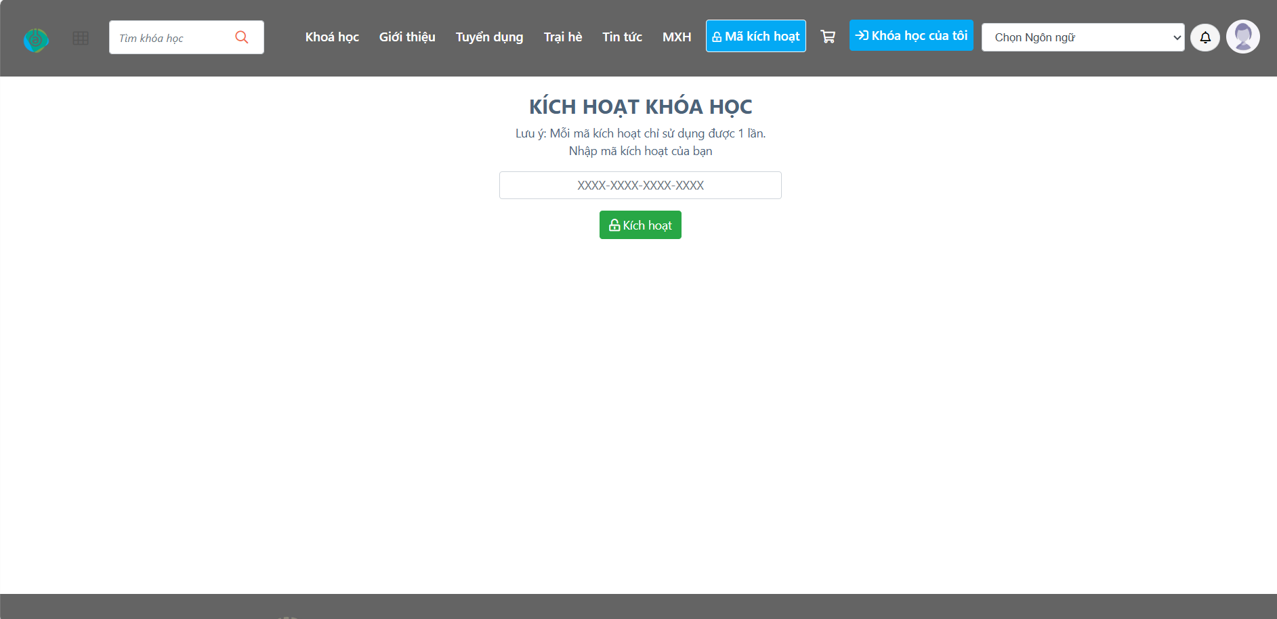This screenshot has width=1277, height=619.
Task: Click the XXXX-XXXX-XXXX-XXXX activation code field
Action: [x=640, y=186]
